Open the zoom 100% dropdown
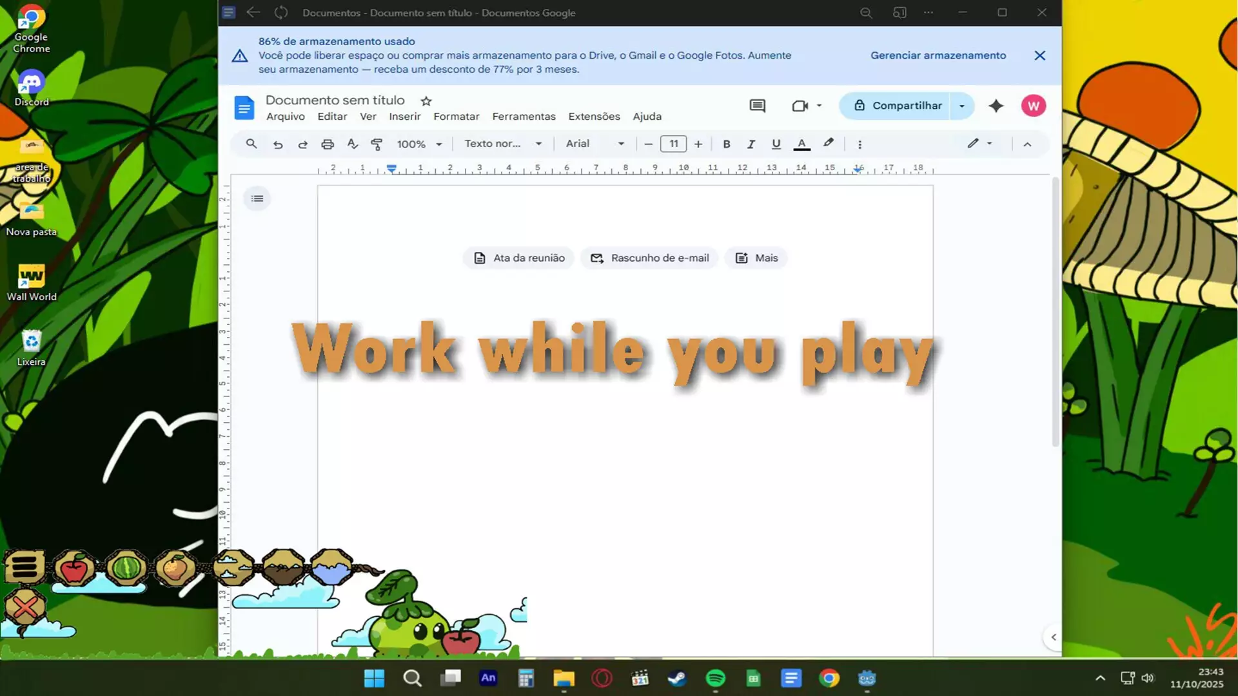Screen dimensions: 1238x696 click(419, 144)
